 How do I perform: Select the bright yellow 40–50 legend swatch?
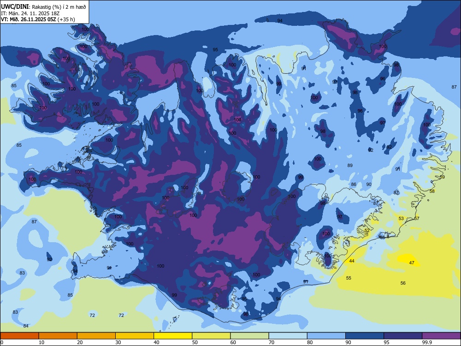click(173, 336)
